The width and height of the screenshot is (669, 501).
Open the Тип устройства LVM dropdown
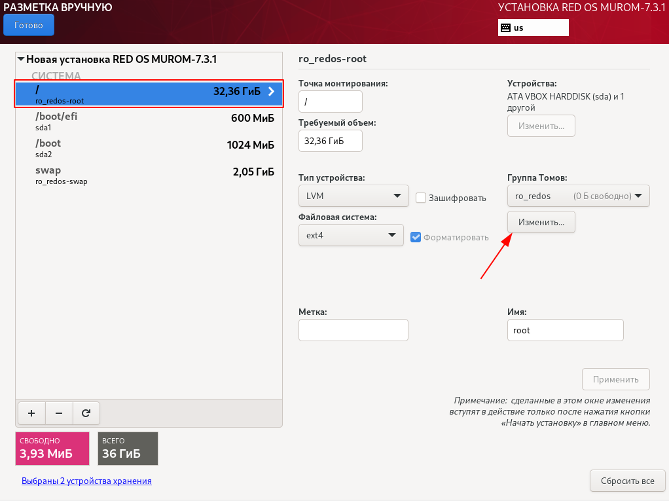tap(353, 196)
